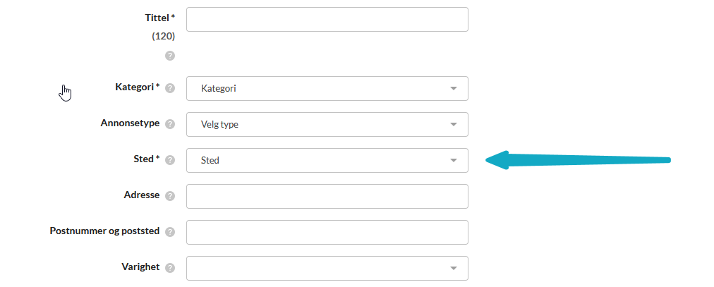Screen dimensions: 714x287
Task: Click the 'Tittel *' field label
Action: tap(159, 17)
